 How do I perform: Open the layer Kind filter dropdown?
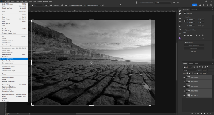(188, 67)
